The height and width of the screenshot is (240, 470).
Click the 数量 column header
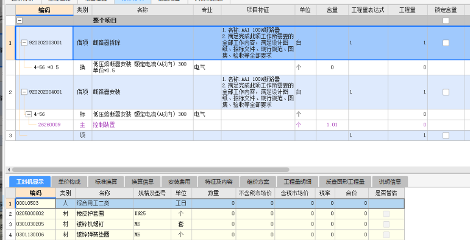point(213,193)
